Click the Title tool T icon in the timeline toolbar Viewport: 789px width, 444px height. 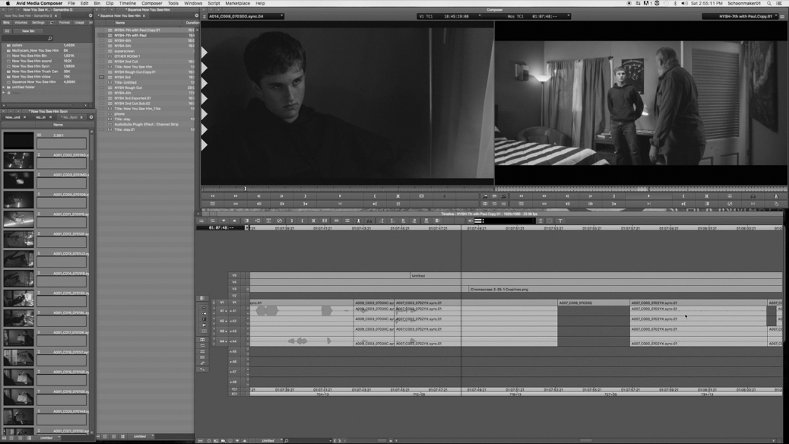[560, 221]
